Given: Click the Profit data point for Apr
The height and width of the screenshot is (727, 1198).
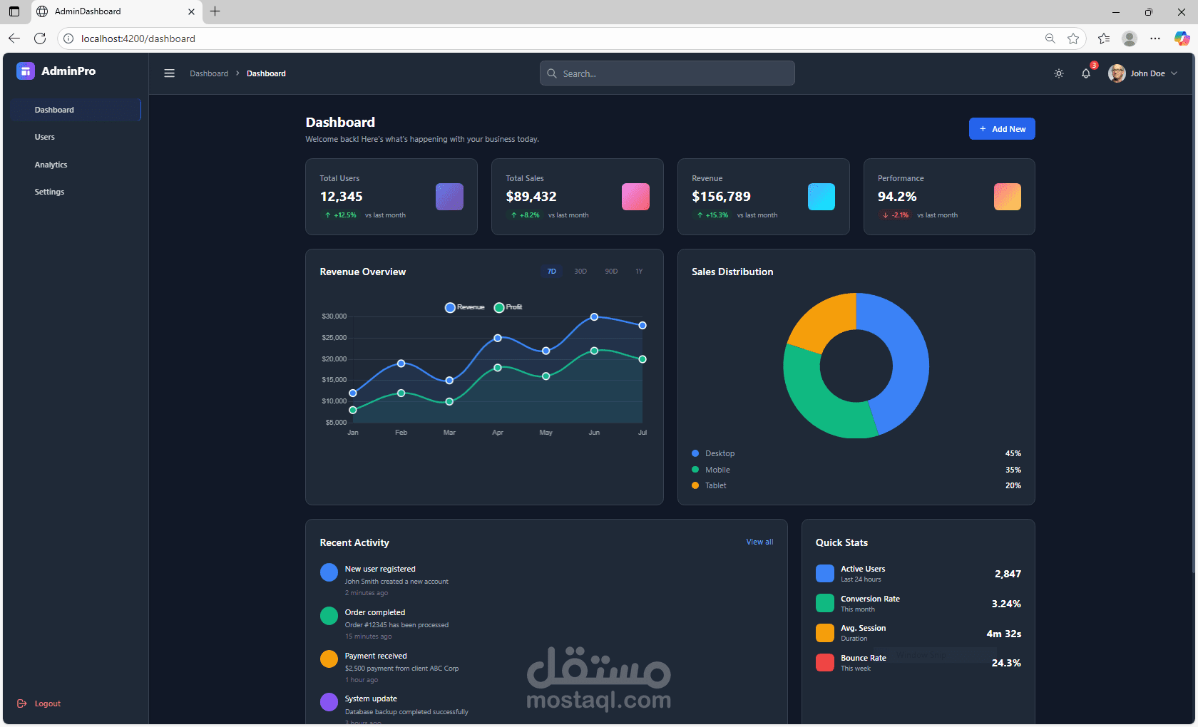Looking at the screenshot, I should (x=498, y=368).
